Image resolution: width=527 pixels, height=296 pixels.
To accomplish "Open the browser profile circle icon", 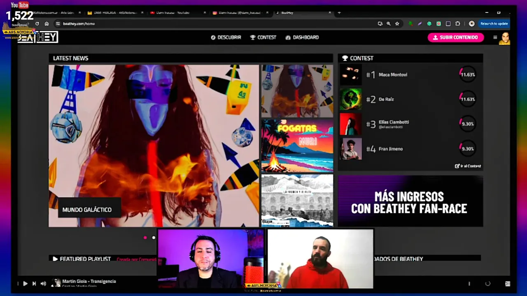I will tap(472, 23).
